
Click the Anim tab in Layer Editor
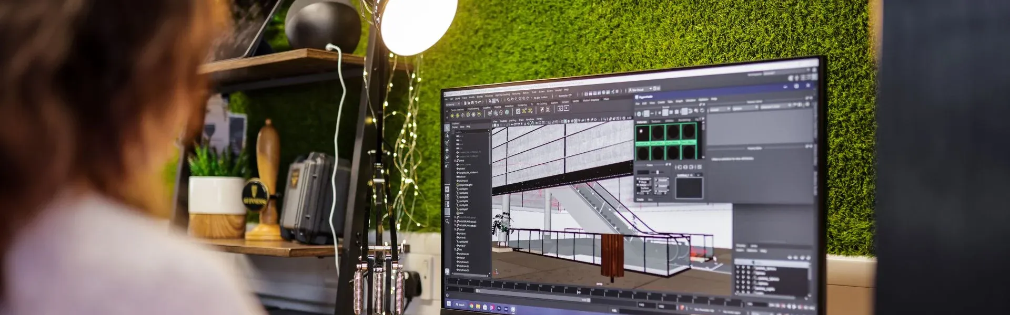click(x=754, y=246)
